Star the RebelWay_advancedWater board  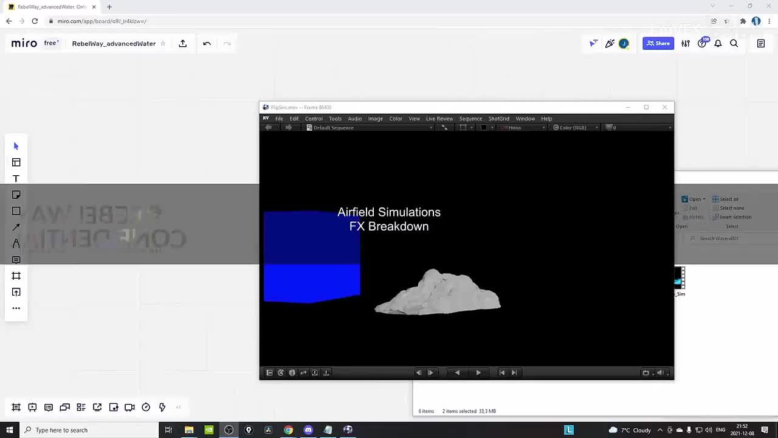point(163,44)
